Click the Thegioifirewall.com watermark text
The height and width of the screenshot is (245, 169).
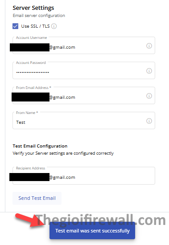101,220
